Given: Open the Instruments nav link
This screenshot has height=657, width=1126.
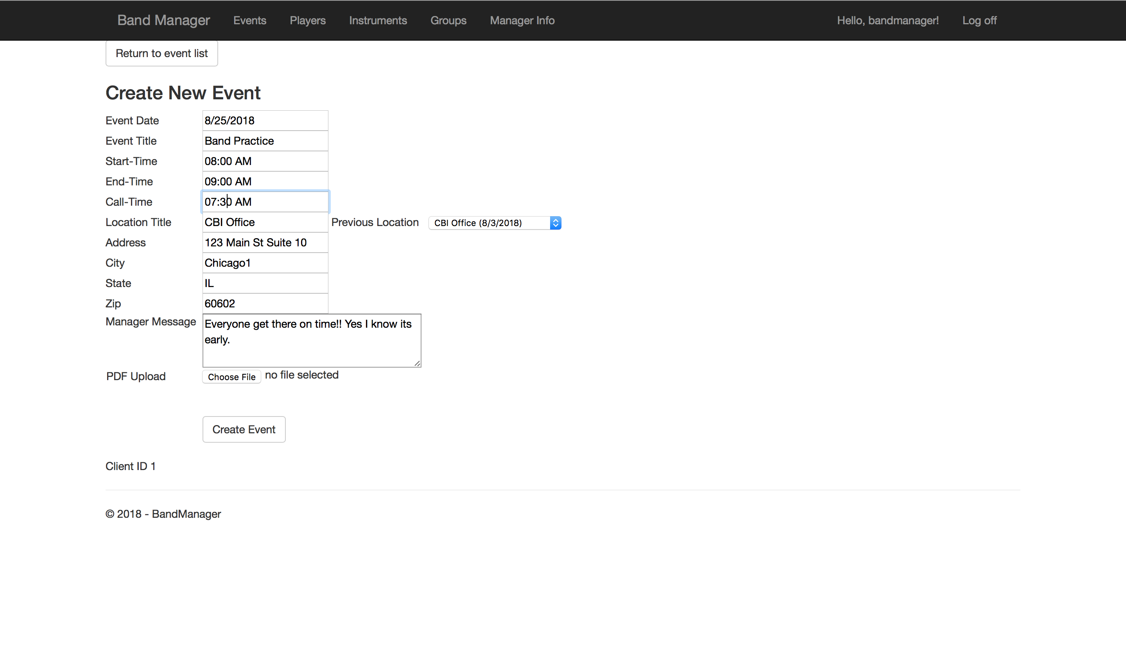Looking at the screenshot, I should click(378, 21).
